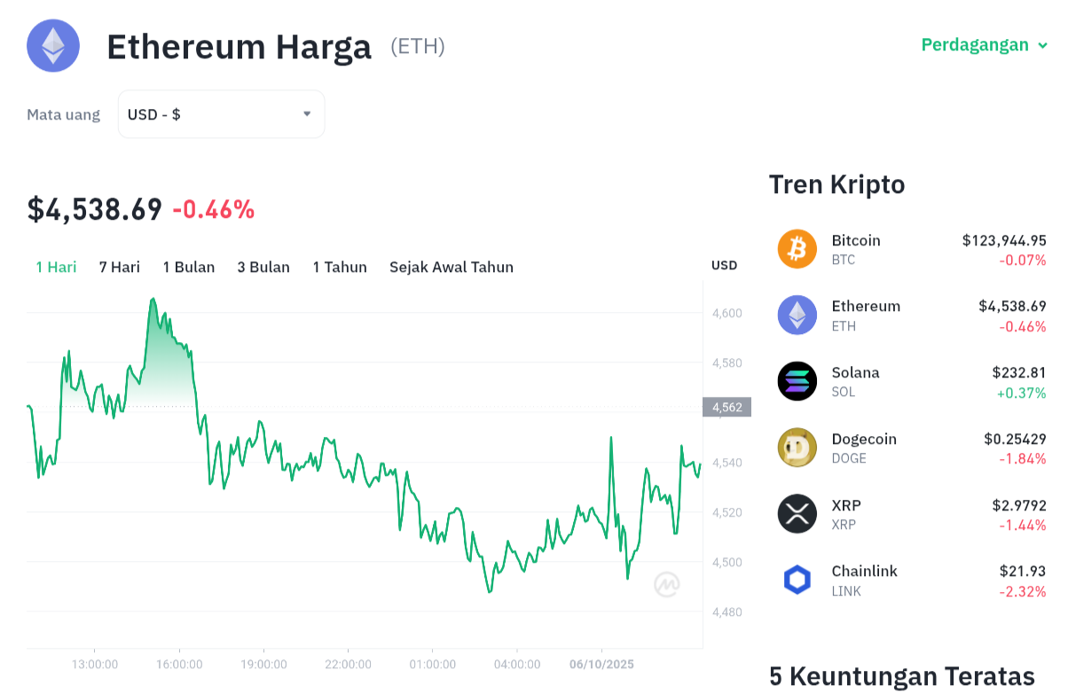Click the currency dropdown arrow
Image resolution: width=1068 pixels, height=694 pixels.
coord(307,114)
